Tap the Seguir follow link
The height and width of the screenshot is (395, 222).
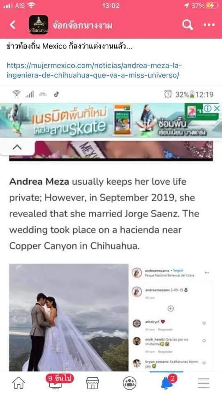coord(178,271)
